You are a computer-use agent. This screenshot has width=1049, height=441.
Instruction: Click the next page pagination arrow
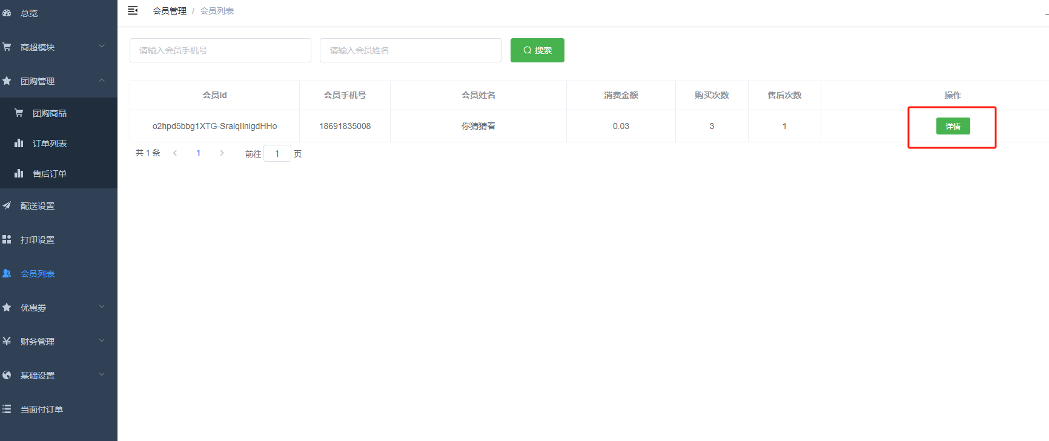coord(222,153)
